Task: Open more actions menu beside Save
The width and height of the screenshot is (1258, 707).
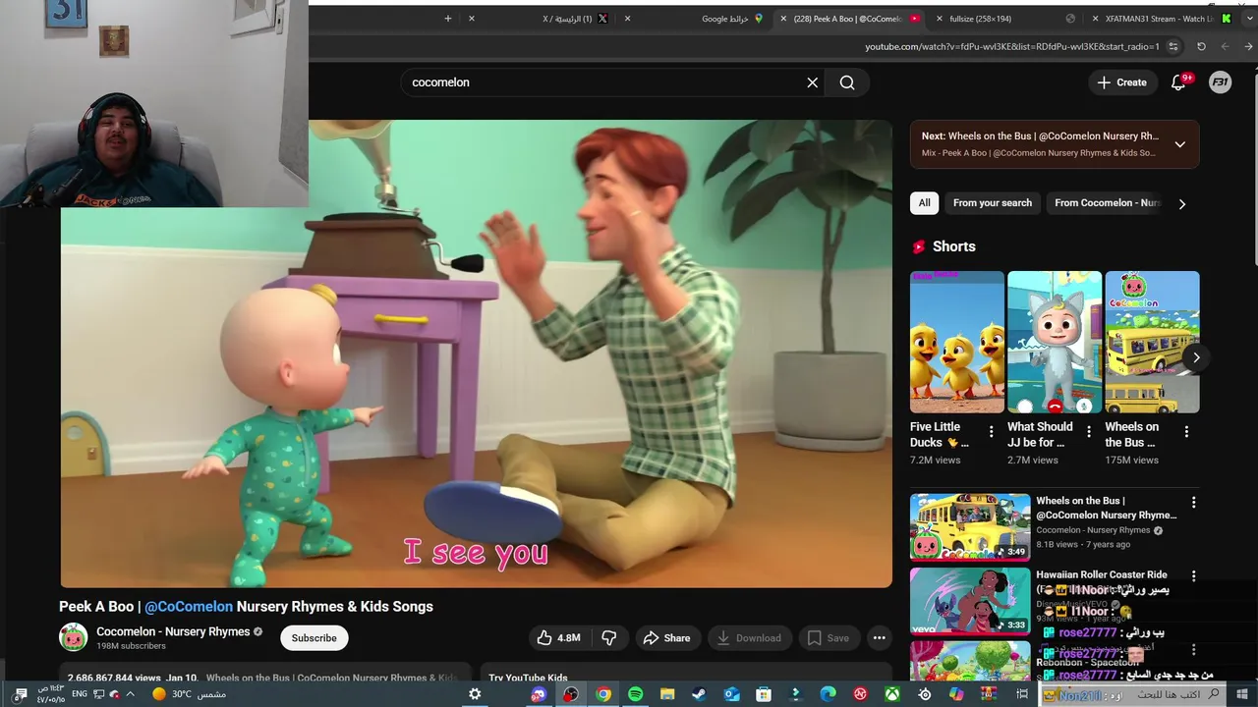Action: tap(880, 638)
